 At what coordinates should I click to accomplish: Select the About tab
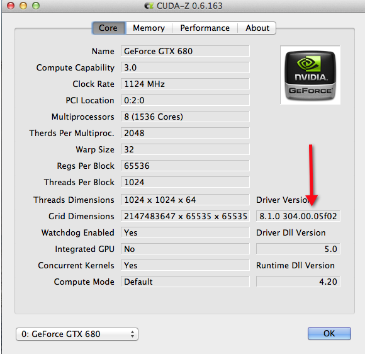pos(257,28)
